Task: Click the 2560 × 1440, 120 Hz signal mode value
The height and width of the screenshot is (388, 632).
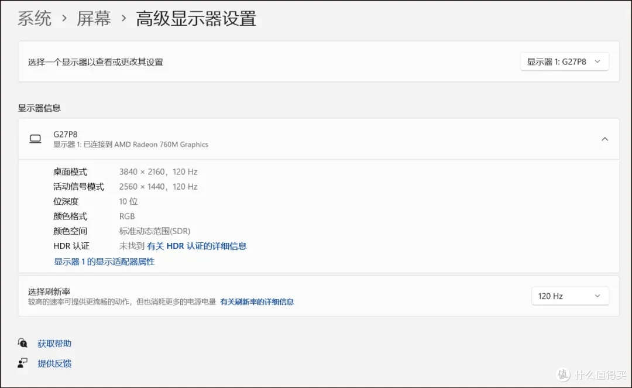Action: pyautogui.click(x=159, y=187)
